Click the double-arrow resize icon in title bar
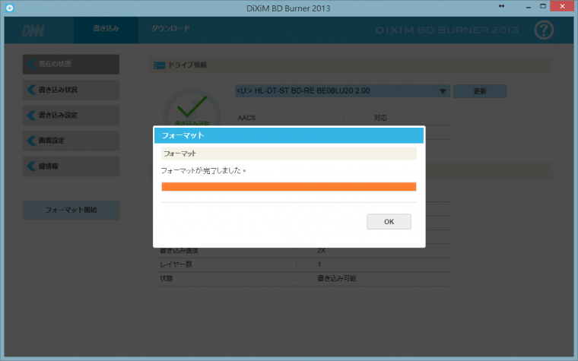The height and width of the screenshot is (361, 578). click(501, 6)
